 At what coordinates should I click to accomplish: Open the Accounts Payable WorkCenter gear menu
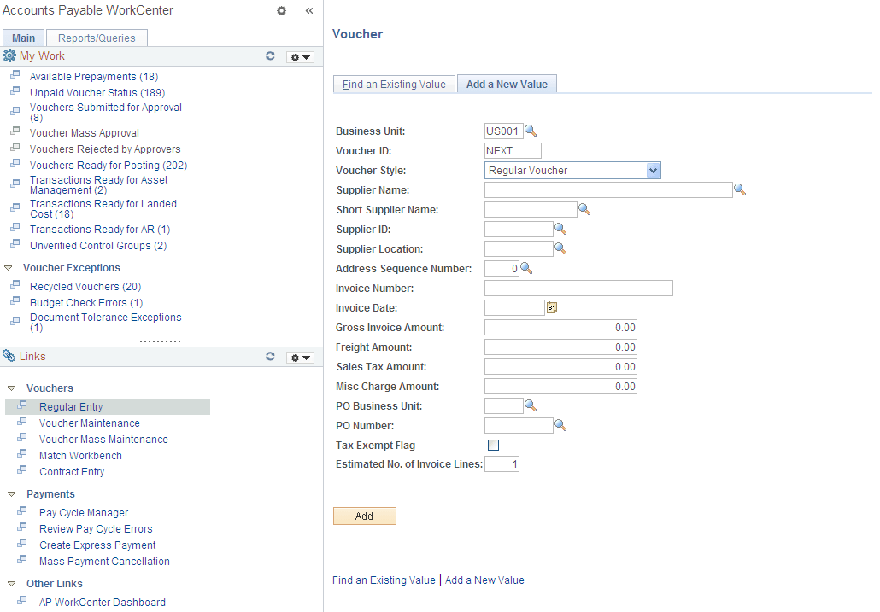point(281,11)
